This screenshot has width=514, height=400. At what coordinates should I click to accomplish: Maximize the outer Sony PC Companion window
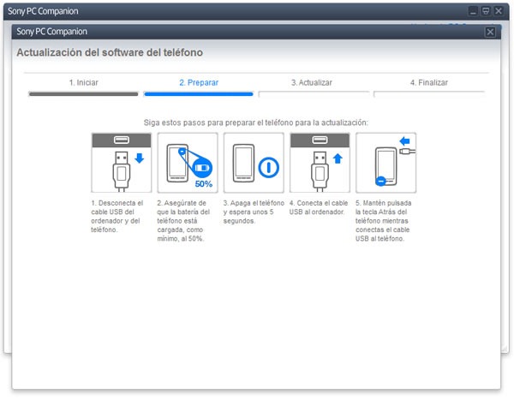(x=486, y=11)
